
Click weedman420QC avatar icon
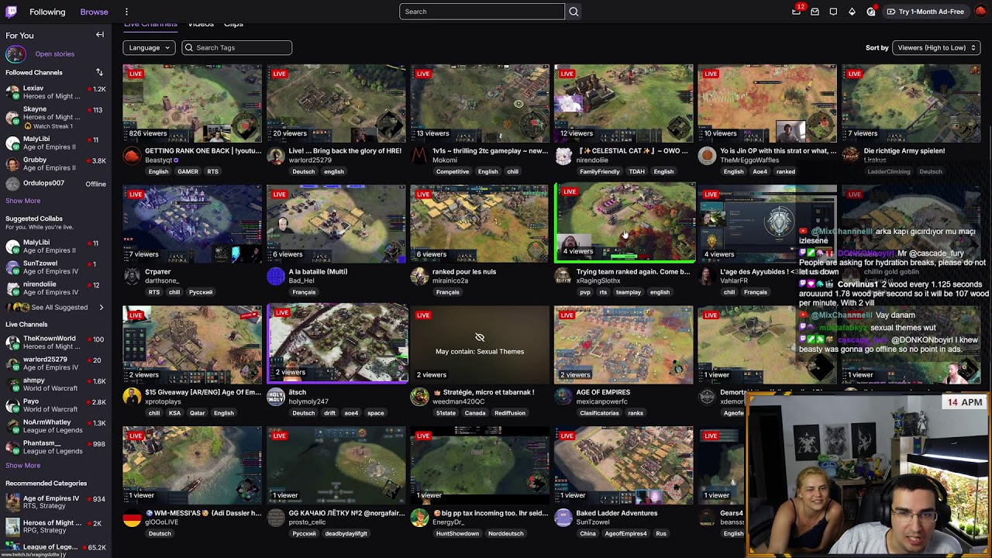[x=419, y=398]
